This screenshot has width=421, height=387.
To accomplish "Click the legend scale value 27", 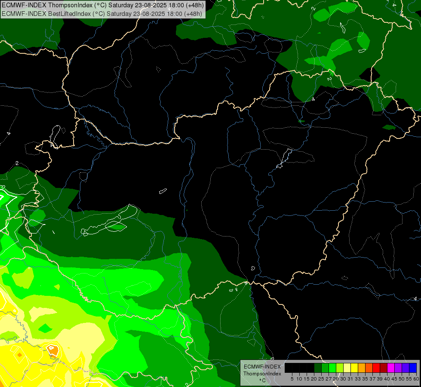I will point(329,379).
